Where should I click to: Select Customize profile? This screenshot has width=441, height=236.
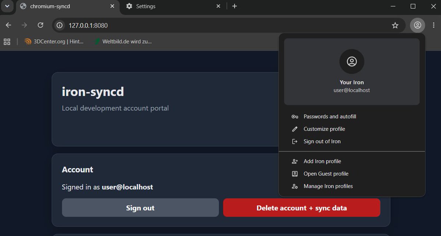pyautogui.click(x=352, y=129)
